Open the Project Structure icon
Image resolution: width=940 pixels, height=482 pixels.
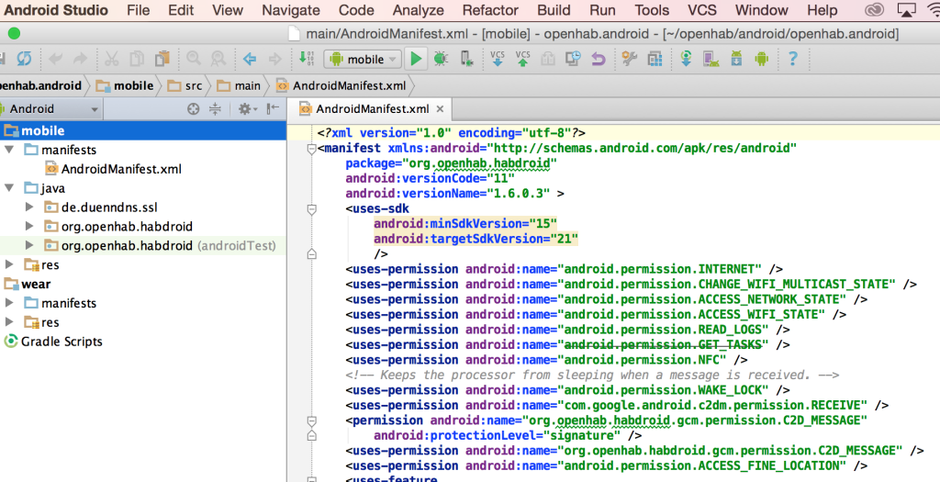(655, 59)
